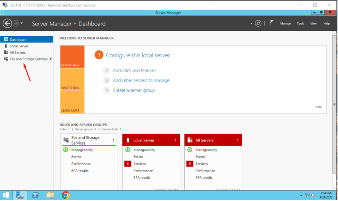Refresh the Server Manager dashboard

point(258,23)
